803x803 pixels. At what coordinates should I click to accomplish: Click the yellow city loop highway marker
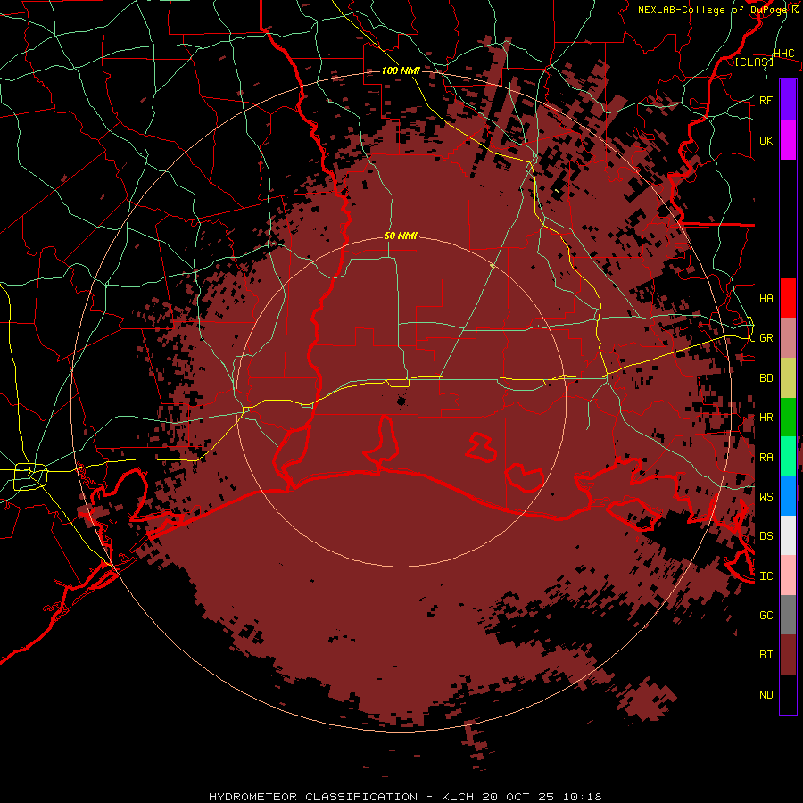click(x=30, y=476)
